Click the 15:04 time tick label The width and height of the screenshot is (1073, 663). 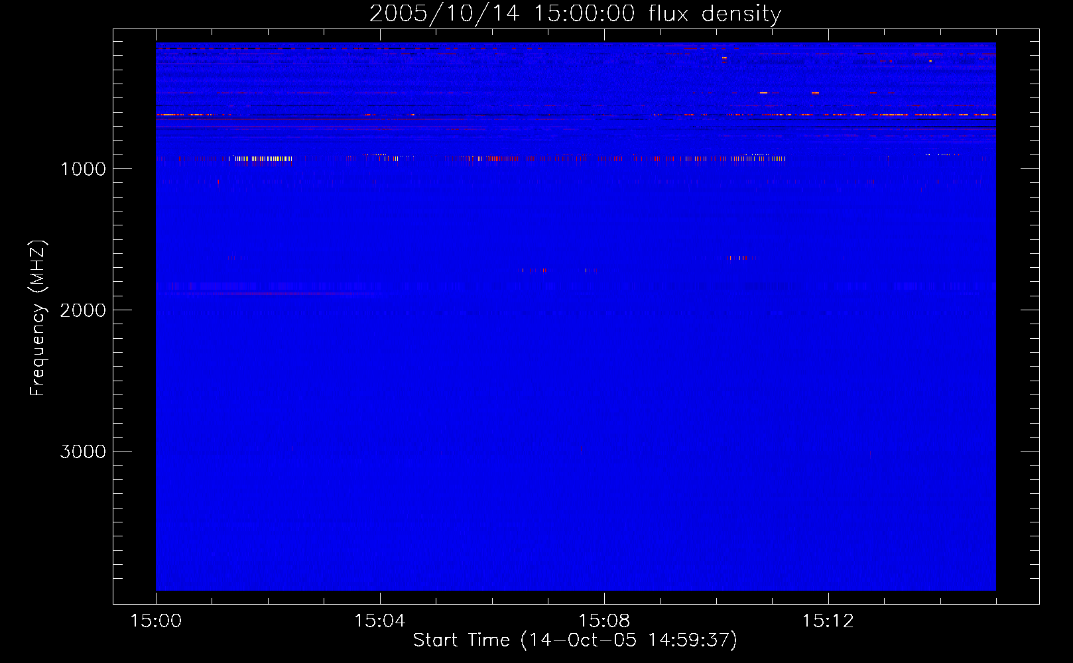coord(380,621)
